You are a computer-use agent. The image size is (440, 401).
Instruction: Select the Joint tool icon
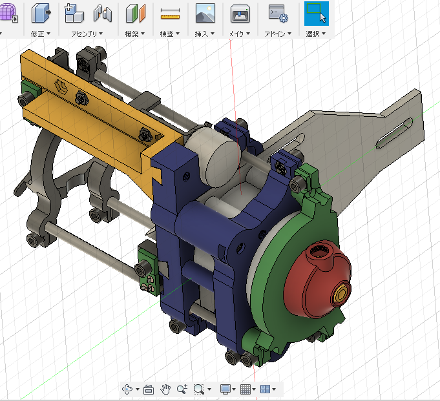point(103,14)
